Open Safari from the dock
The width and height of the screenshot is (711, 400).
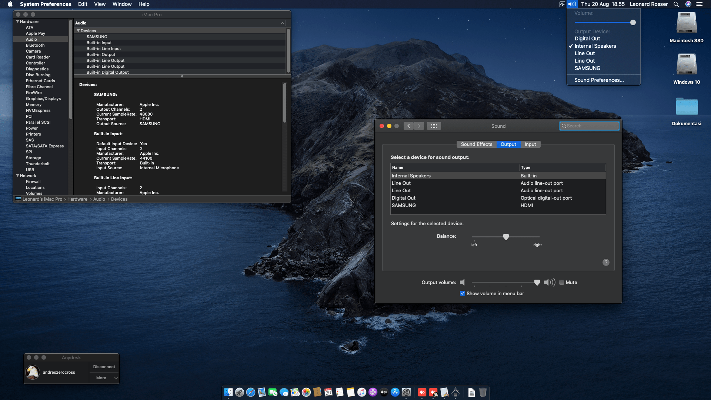[x=251, y=392]
